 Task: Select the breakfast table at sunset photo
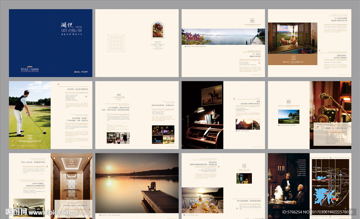tap(202, 200)
